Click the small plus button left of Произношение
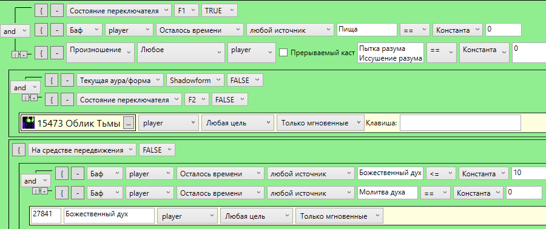Image resolution: width=546 pixels, height=229 pixels. pos(23,55)
